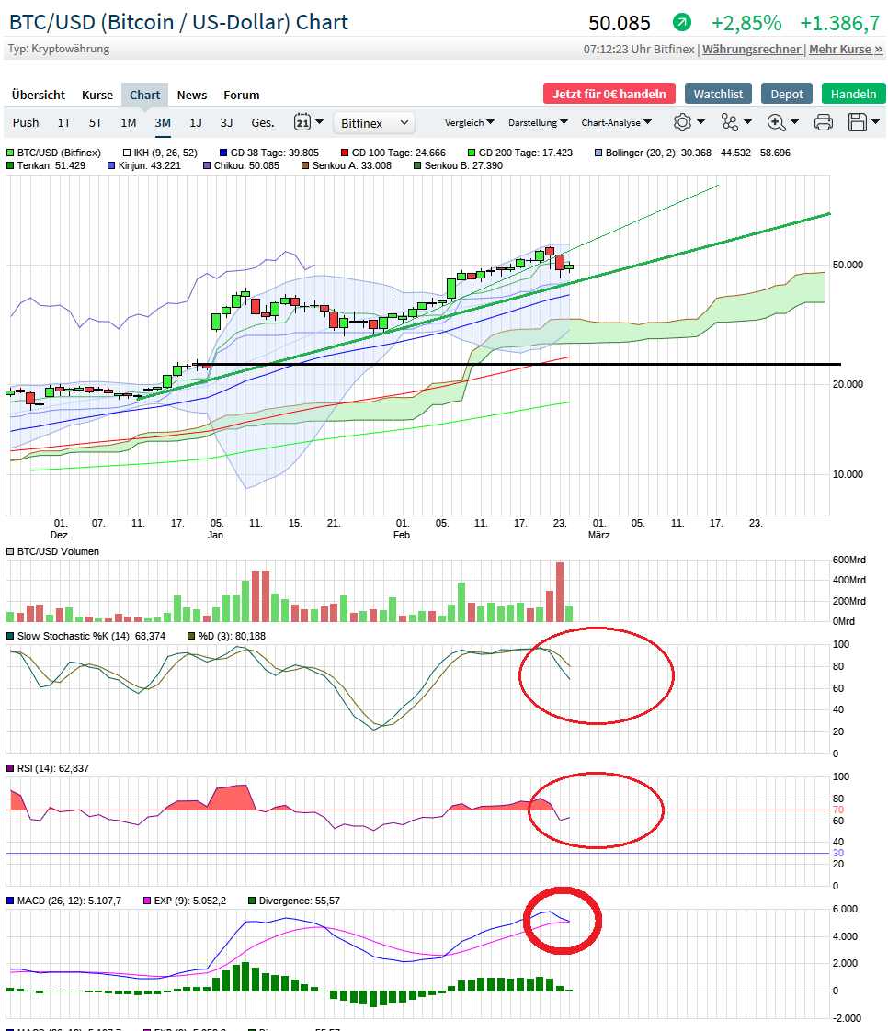Expand the Chart-Analyse dropdown menu

click(616, 122)
